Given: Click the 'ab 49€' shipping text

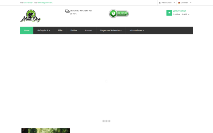Looking at the screenshot, I should [73, 14].
